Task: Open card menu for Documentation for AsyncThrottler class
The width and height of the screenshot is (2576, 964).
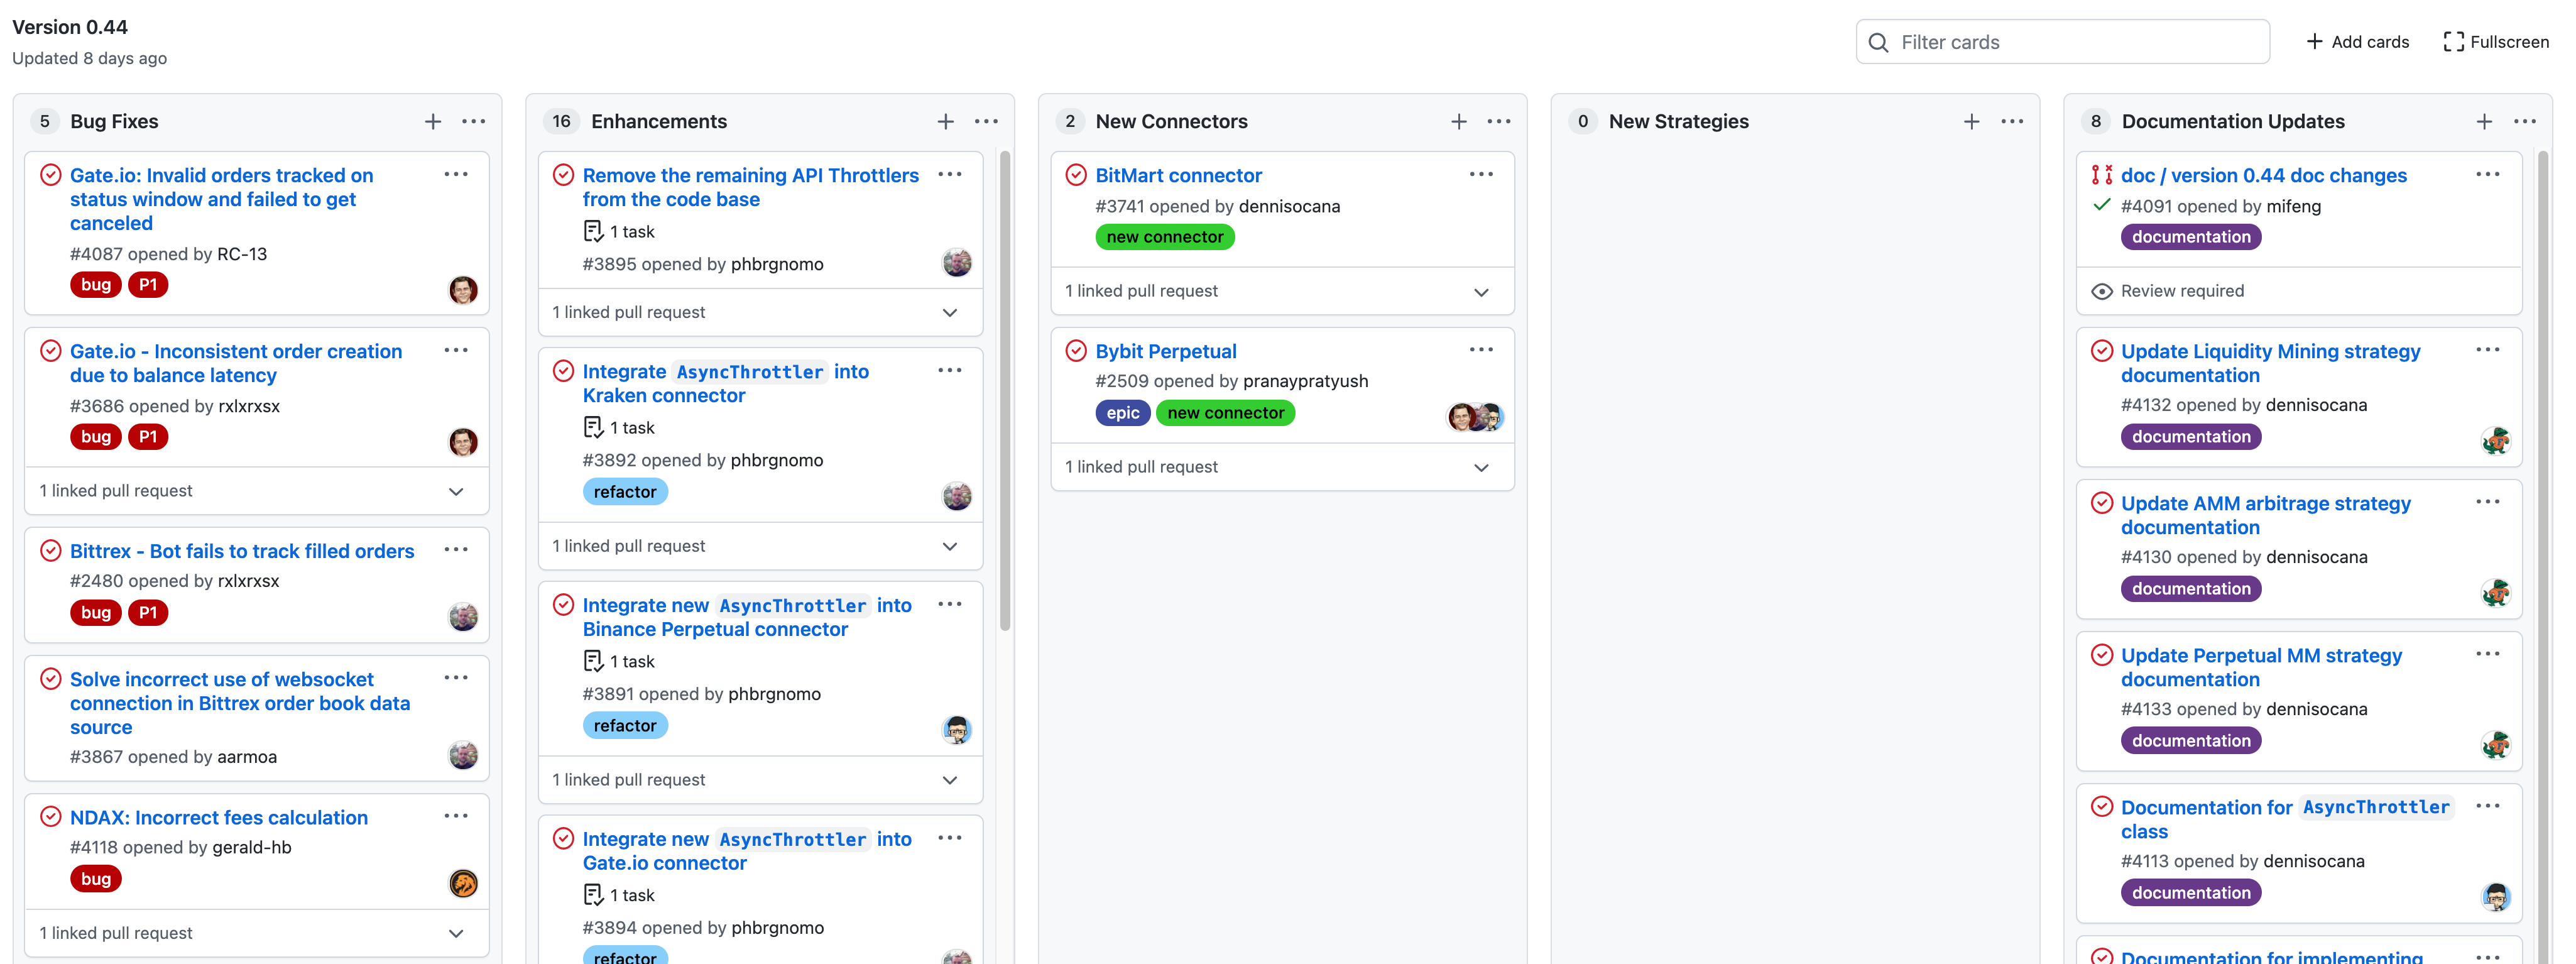Action: coord(2489,806)
